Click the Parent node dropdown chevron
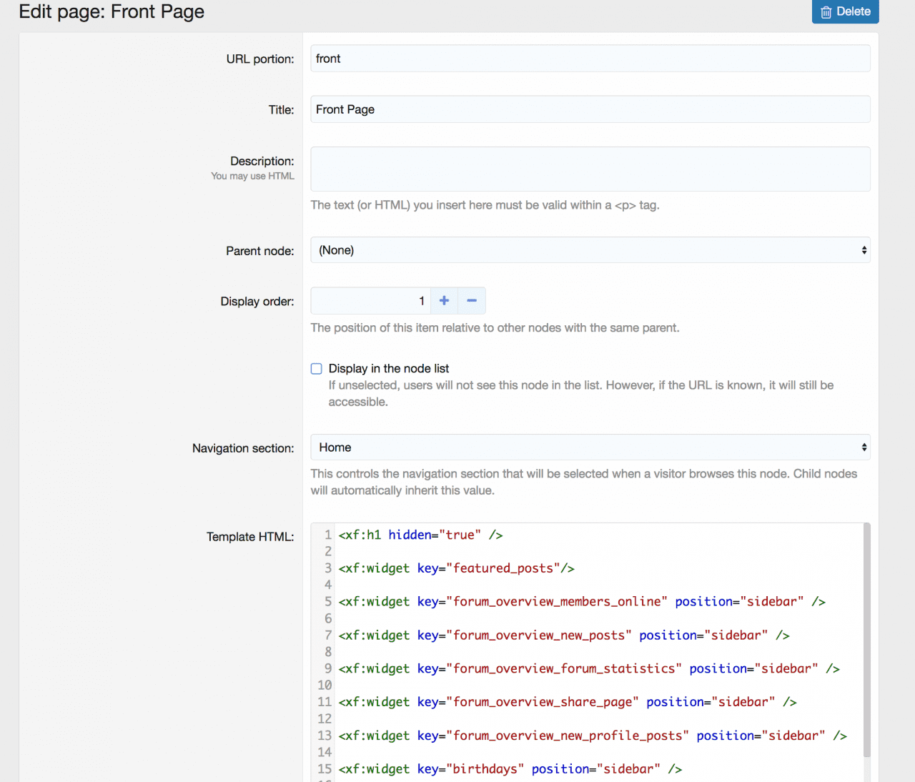 coord(864,249)
